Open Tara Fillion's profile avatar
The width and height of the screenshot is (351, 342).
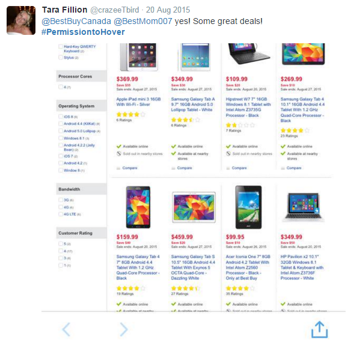point(21,20)
